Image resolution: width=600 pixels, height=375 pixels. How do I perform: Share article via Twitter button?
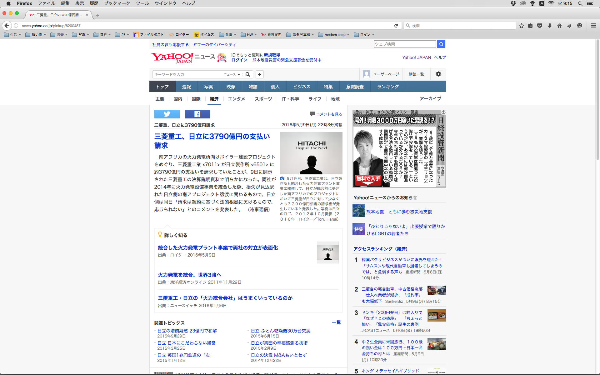point(167,114)
